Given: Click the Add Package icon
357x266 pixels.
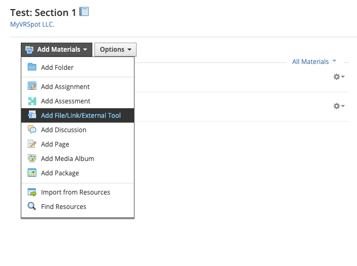Looking at the screenshot, I should coord(32,173).
